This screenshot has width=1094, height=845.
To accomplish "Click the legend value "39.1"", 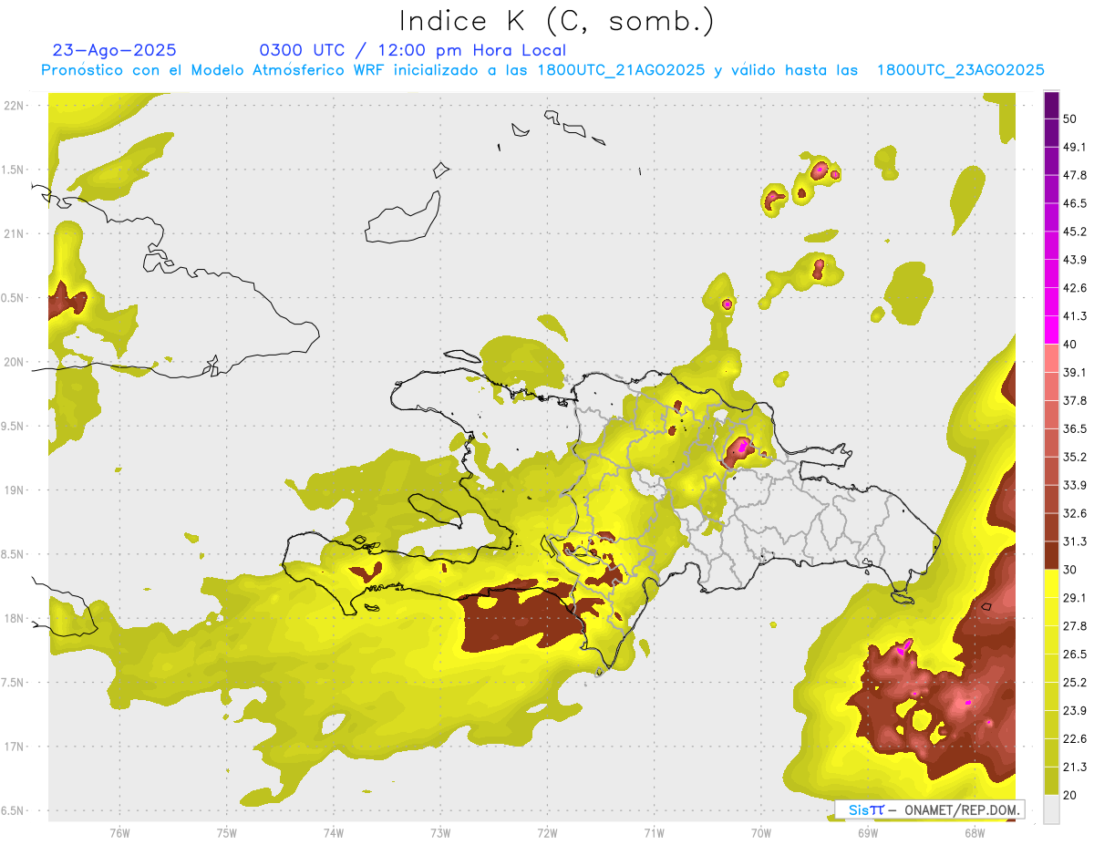I will (x=1075, y=372).
